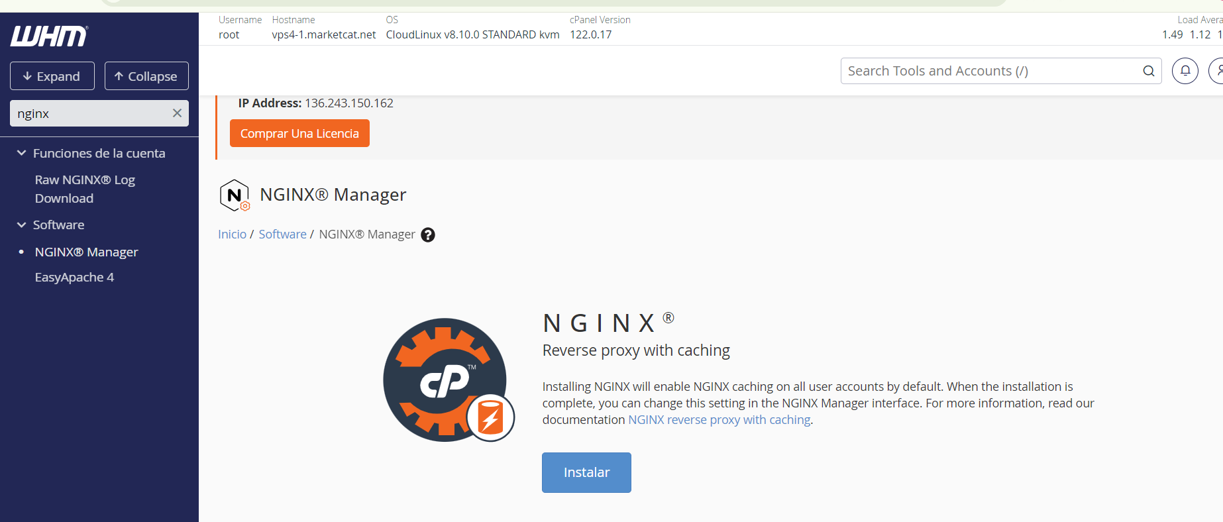Open the notifications bell
The image size is (1223, 522).
point(1185,71)
